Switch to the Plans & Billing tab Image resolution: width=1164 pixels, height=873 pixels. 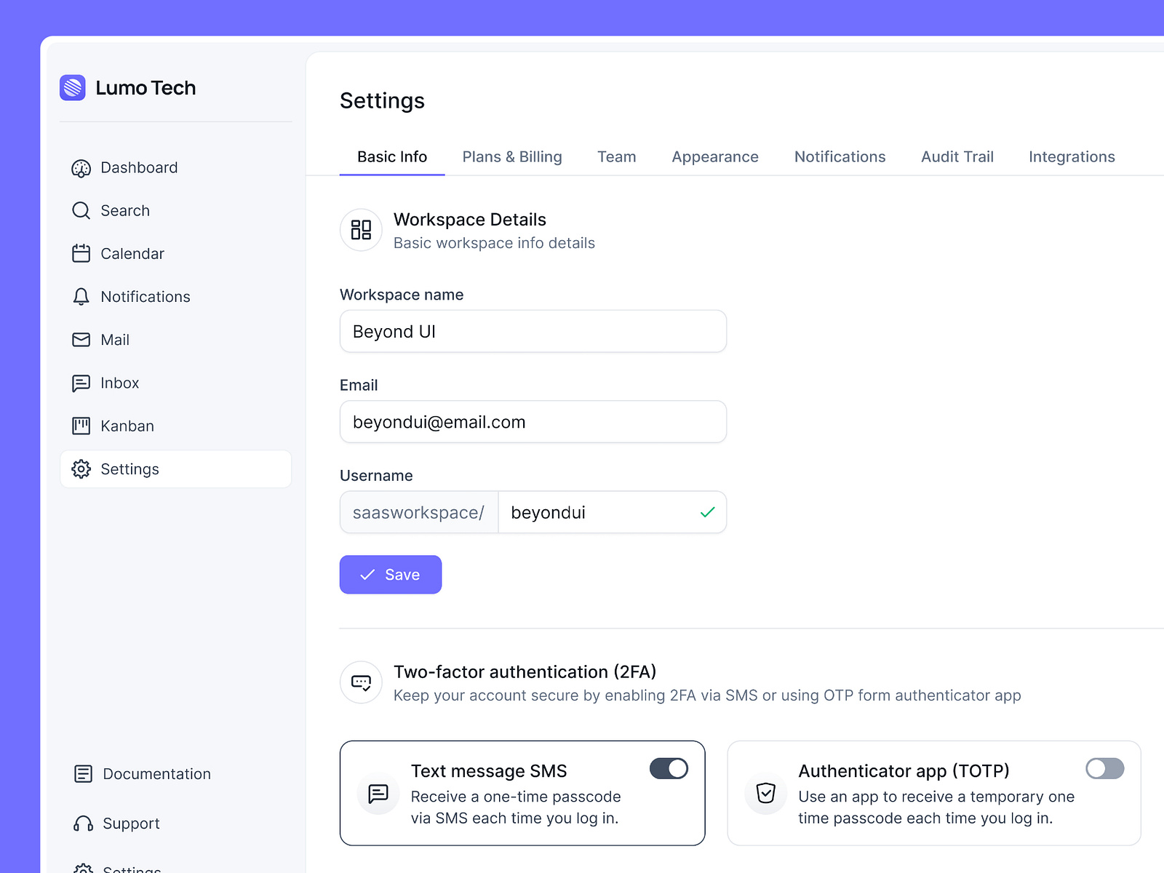pyautogui.click(x=511, y=156)
